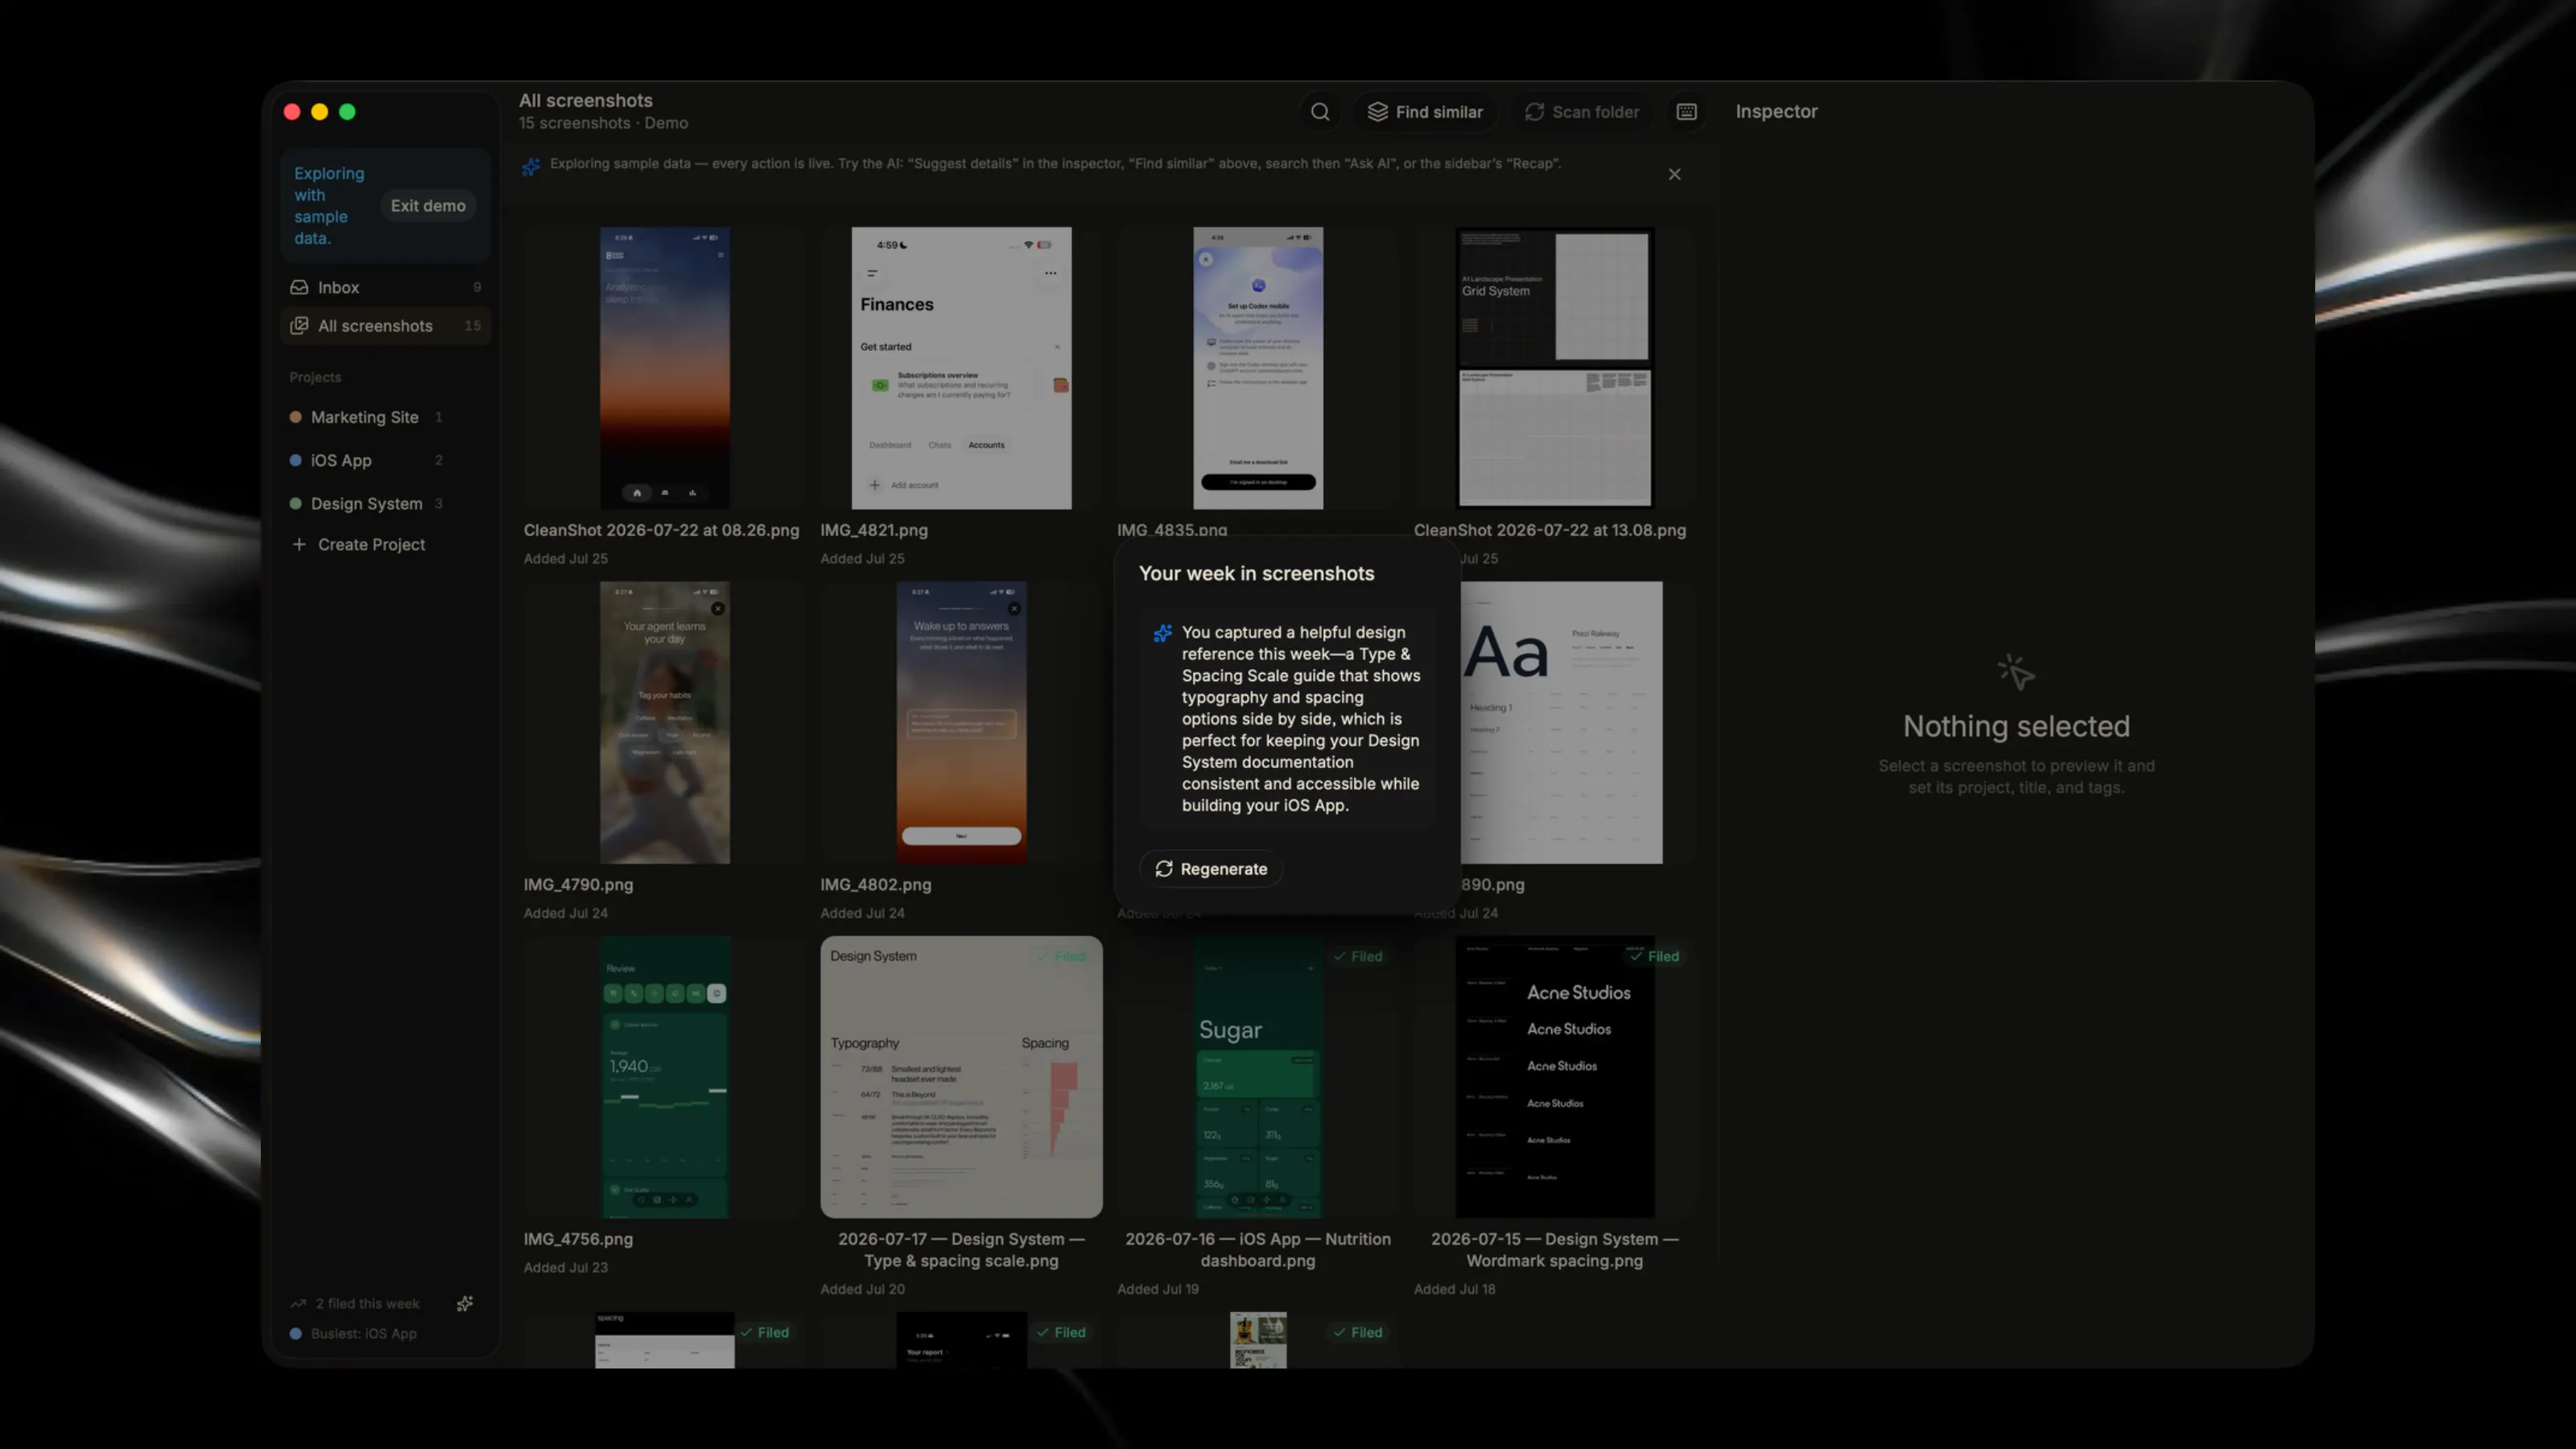Click the Scan folder button
Image resolution: width=2576 pixels, height=1449 pixels.
1582,112
